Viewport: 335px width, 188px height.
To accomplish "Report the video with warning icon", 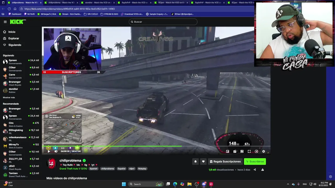I will [x=263, y=170].
